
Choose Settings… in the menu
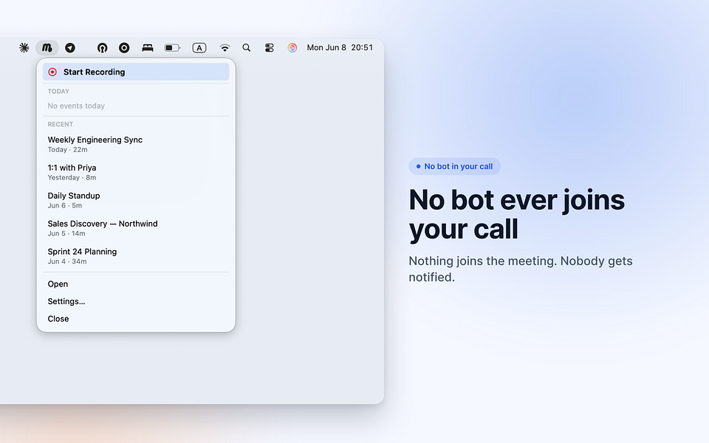pyautogui.click(x=136, y=301)
